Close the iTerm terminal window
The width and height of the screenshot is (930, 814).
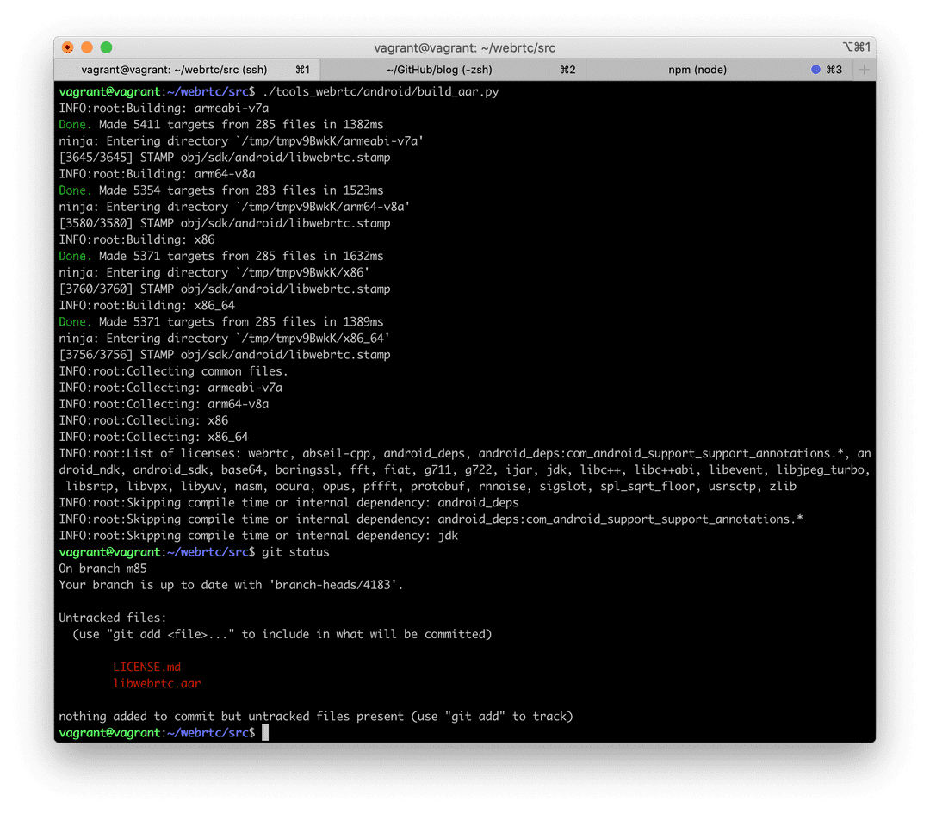(68, 47)
